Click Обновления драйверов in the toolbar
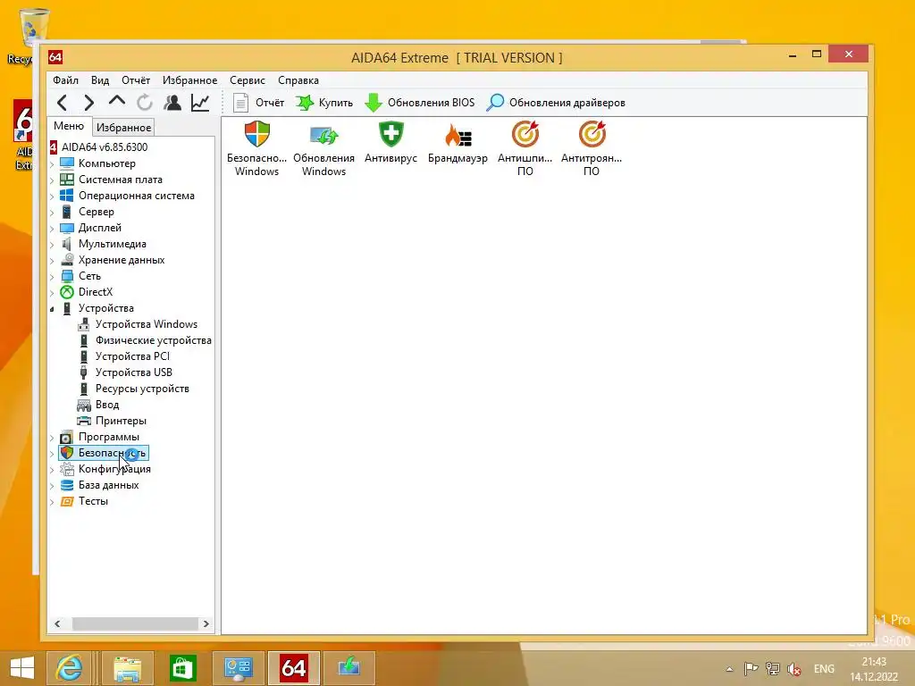Screen dimensions: 915x686 (556, 103)
